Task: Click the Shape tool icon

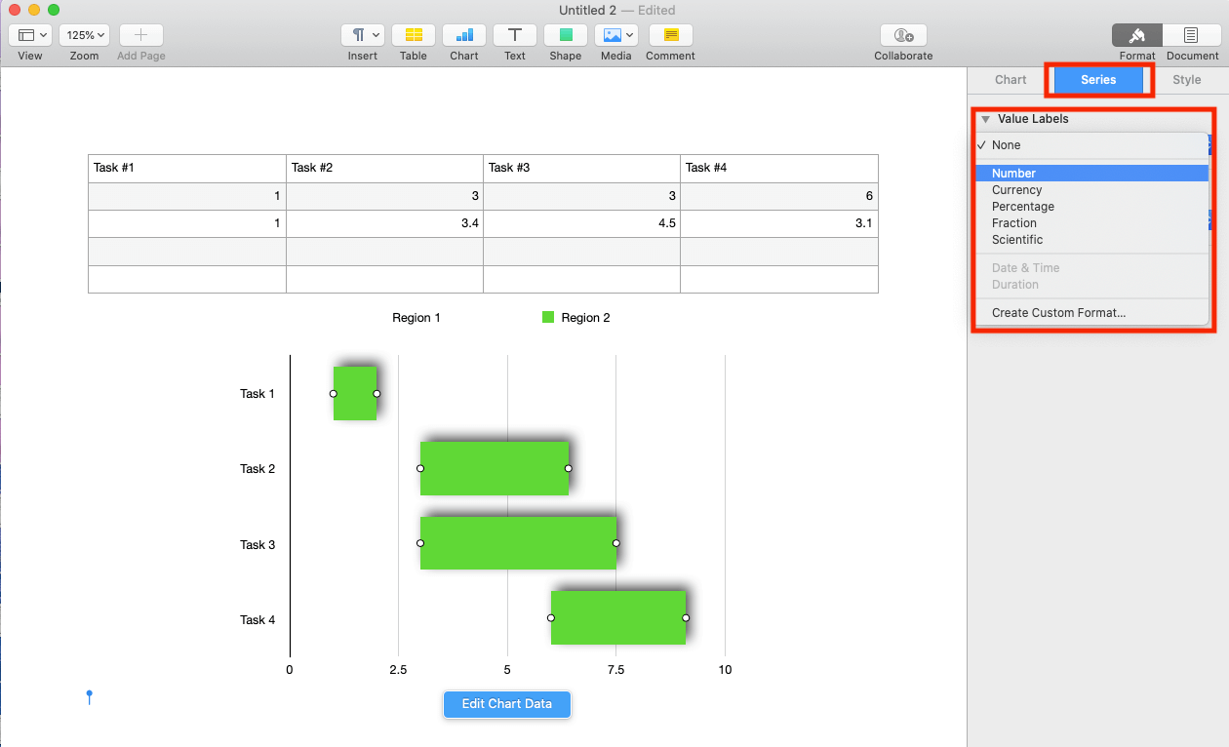Action: tap(566, 35)
